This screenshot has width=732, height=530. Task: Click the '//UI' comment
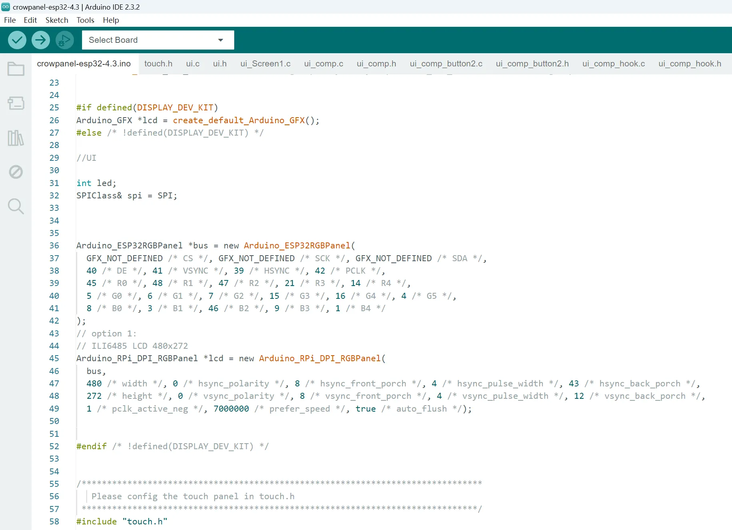click(x=86, y=158)
